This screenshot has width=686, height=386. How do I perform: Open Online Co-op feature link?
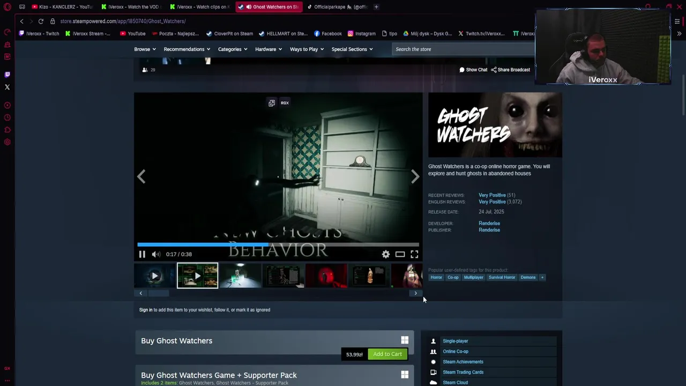pyautogui.click(x=456, y=352)
